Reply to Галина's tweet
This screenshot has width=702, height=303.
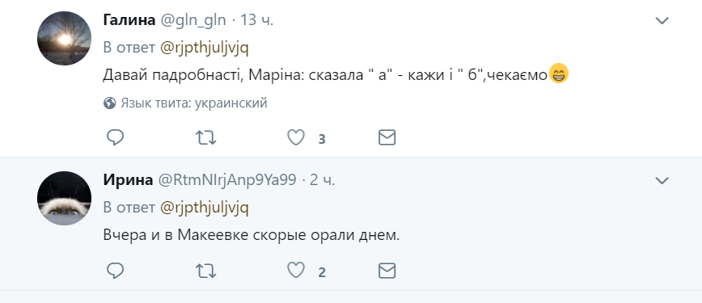pos(116,137)
